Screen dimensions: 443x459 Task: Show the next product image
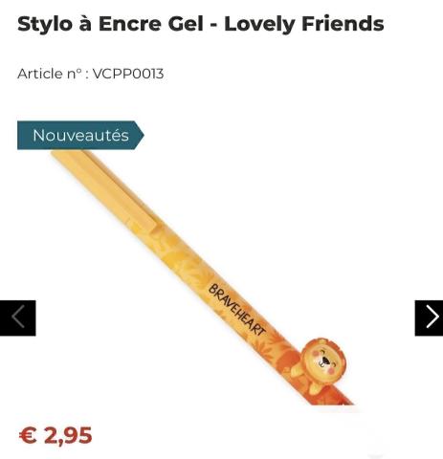coord(429,317)
